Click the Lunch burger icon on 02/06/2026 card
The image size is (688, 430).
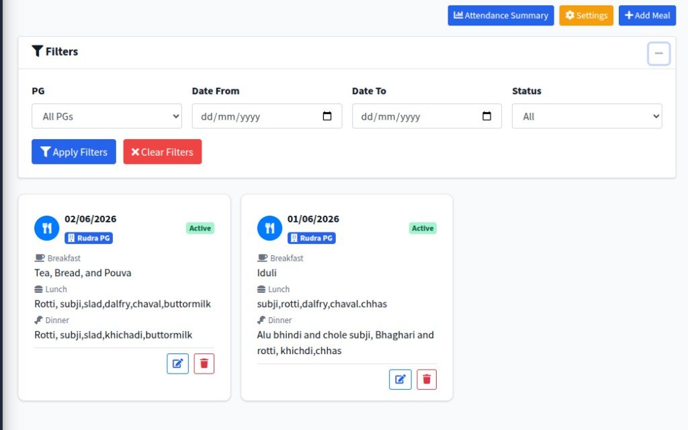pos(38,289)
